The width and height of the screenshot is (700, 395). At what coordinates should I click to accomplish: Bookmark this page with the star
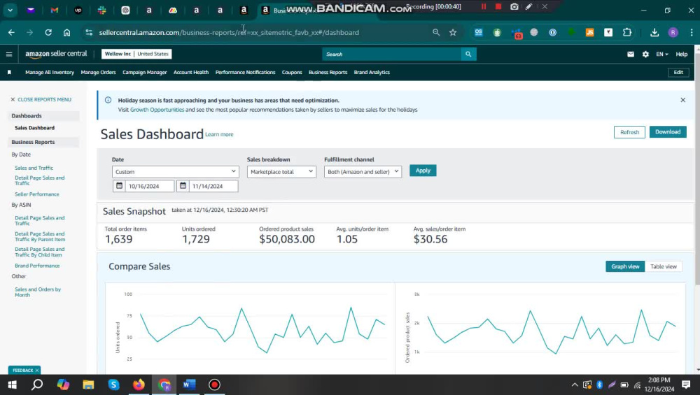[453, 33]
